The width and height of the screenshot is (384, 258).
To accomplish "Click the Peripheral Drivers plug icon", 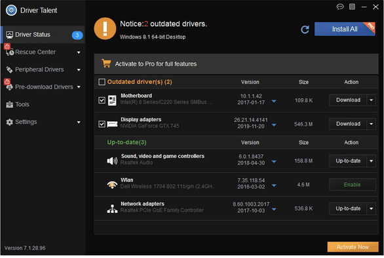I will click(x=10, y=70).
